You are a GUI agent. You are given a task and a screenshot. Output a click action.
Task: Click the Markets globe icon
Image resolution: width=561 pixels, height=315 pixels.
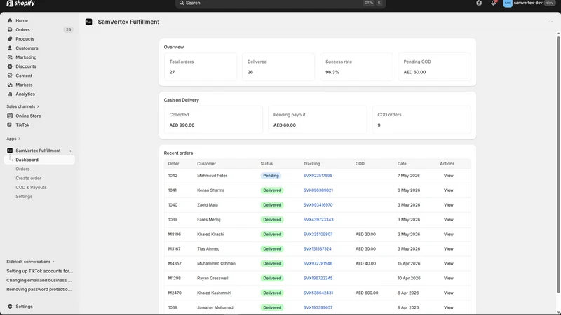10,85
